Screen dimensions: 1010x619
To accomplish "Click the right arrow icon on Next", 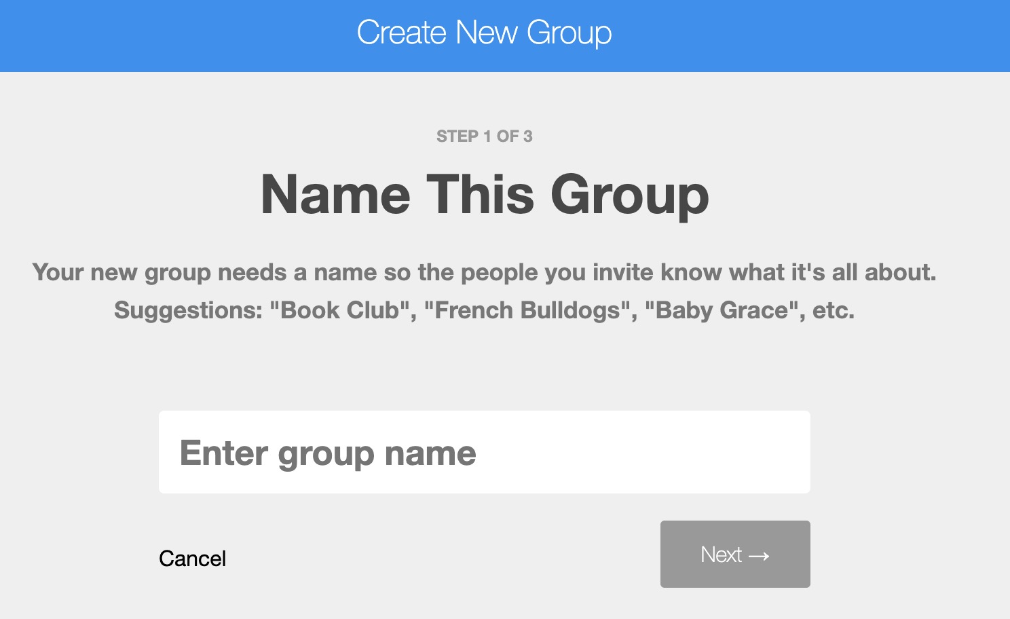I will tap(759, 556).
